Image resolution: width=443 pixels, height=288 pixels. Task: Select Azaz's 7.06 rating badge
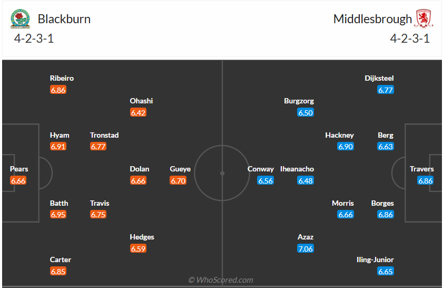point(306,248)
